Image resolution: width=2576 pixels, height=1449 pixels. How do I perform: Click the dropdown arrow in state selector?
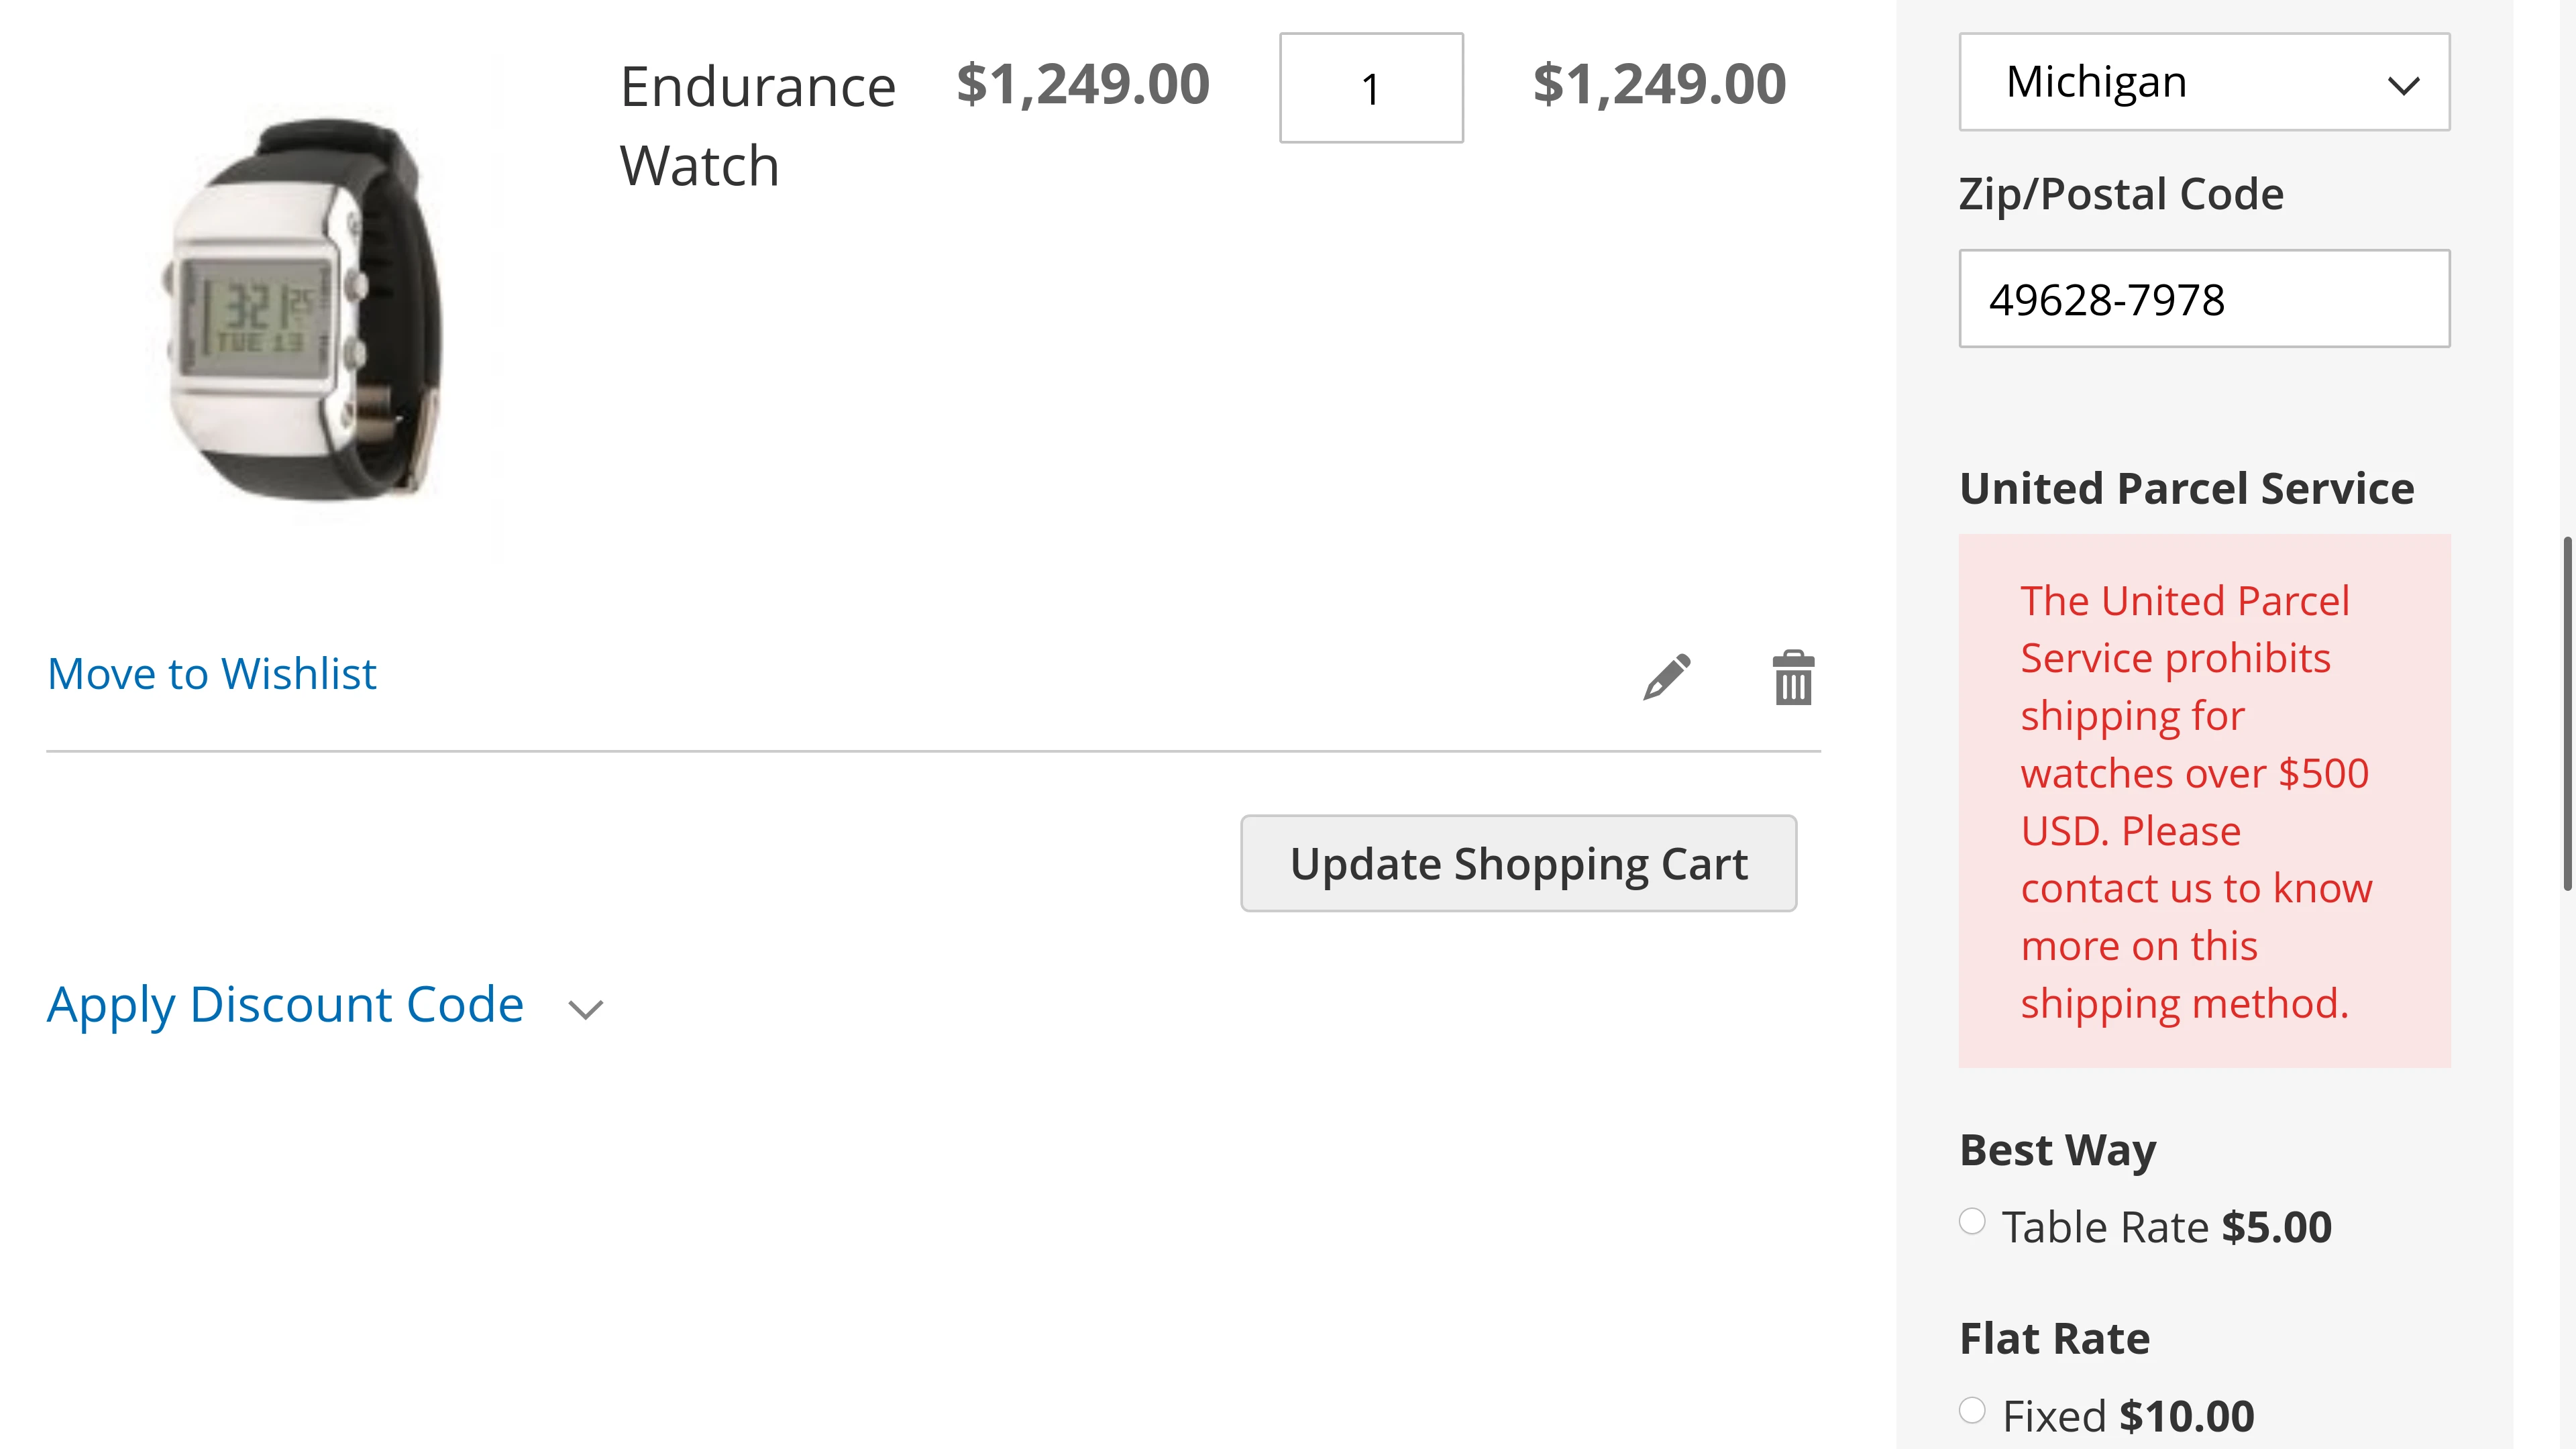(x=2403, y=86)
